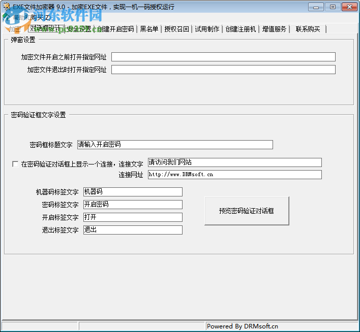Minimize the EXE文件加密器 window

pyautogui.click(x=316, y=7)
